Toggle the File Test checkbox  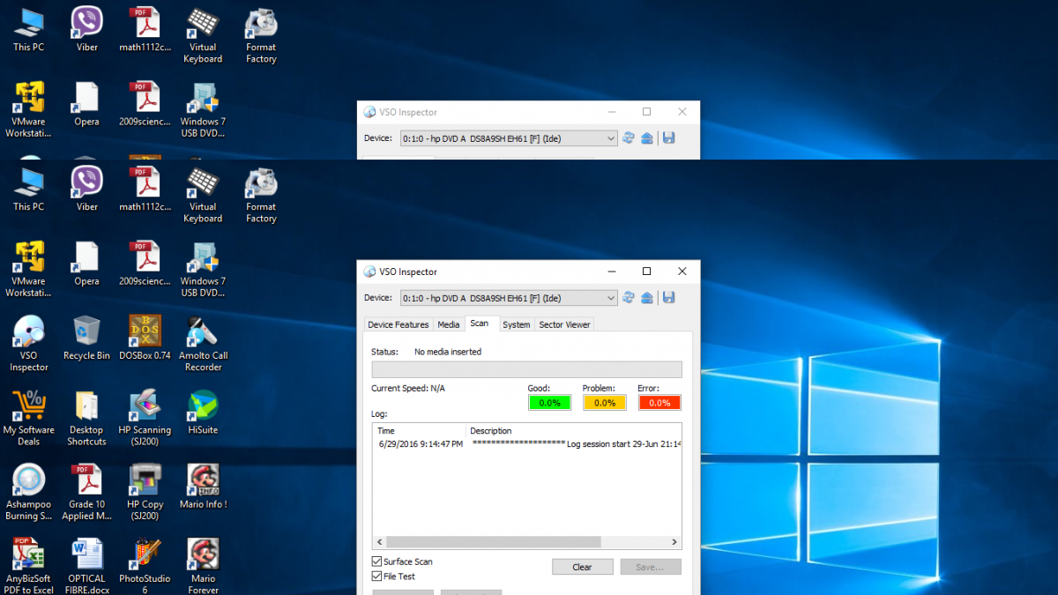tap(377, 576)
